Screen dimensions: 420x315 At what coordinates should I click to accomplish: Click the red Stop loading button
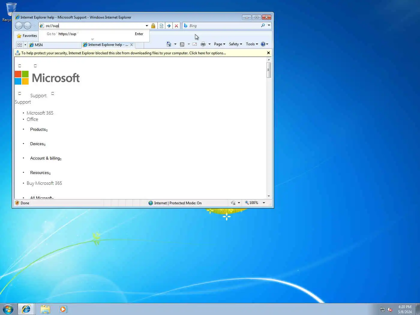[176, 26]
